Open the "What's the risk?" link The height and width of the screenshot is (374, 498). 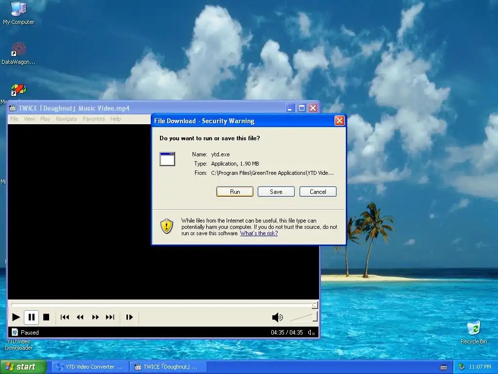pyautogui.click(x=259, y=233)
